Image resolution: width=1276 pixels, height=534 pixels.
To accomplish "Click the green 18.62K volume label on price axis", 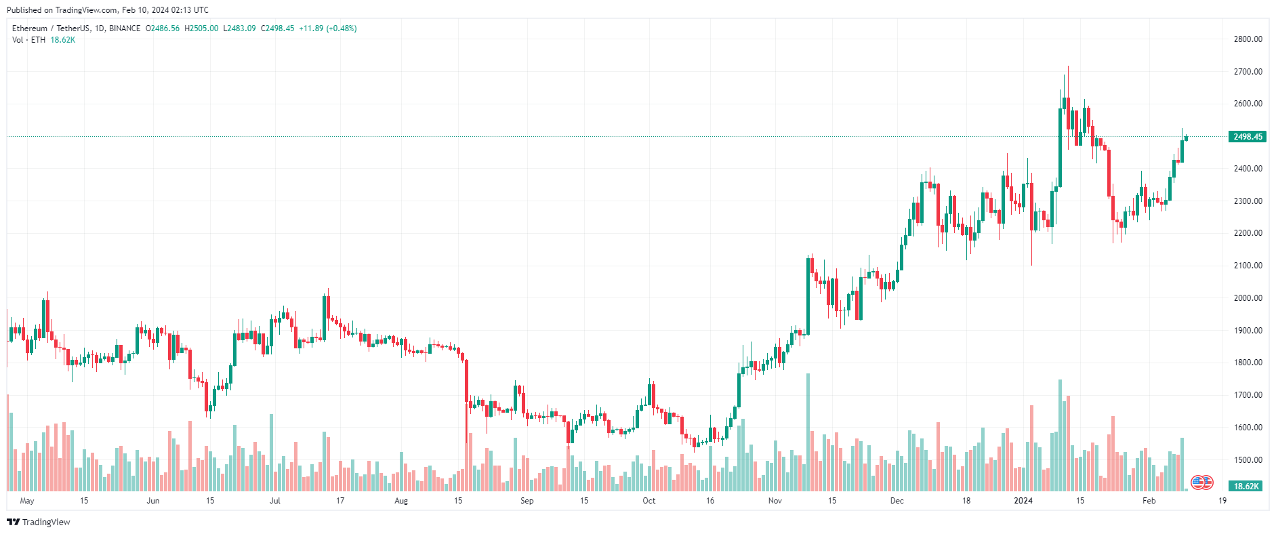I will [1246, 486].
